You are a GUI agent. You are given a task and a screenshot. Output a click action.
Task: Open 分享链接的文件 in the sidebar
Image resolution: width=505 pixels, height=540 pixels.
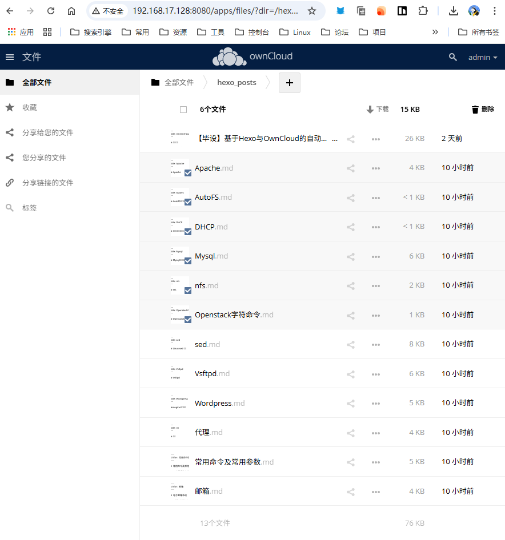[x=70, y=183]
